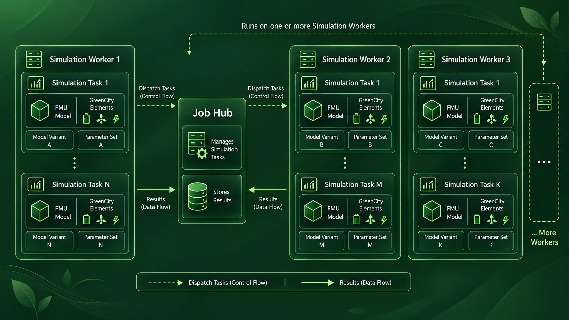Screen dimensions: 569x320
Task: Click the Simulation Worker 2 title
Action: tap(356, 60)
